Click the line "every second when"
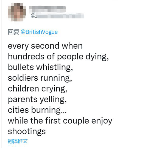The image size is (151, 148). pyautogui.click(x=45, y=46)
